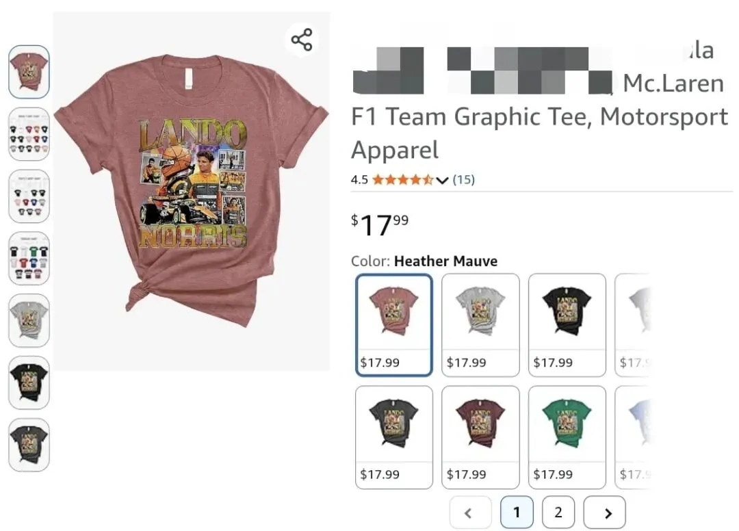
Task: Open the 15 customer reviews link
Action: (463, 180)
